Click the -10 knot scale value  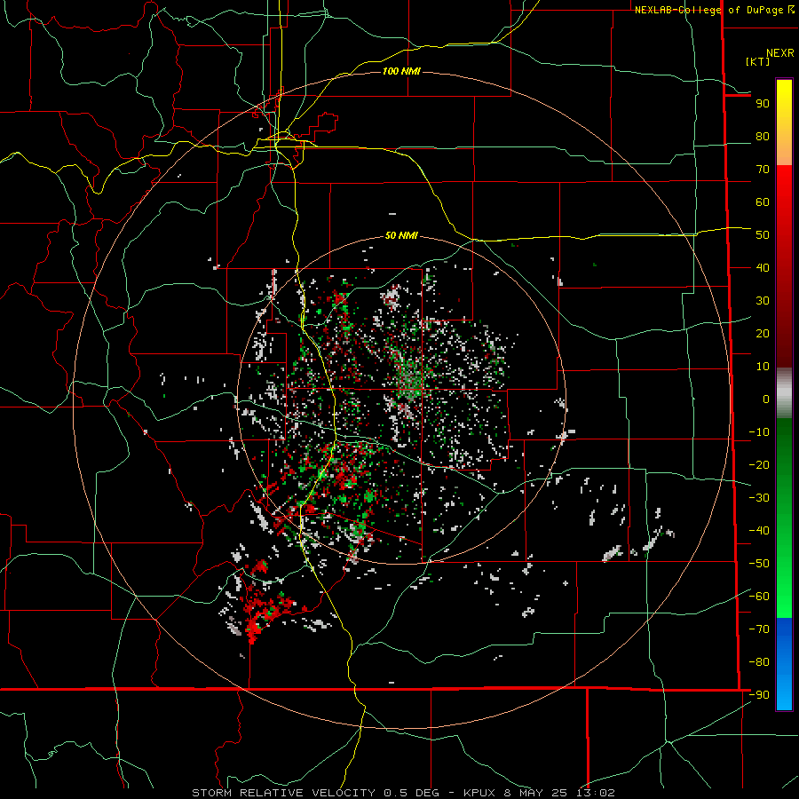[759, 432]
